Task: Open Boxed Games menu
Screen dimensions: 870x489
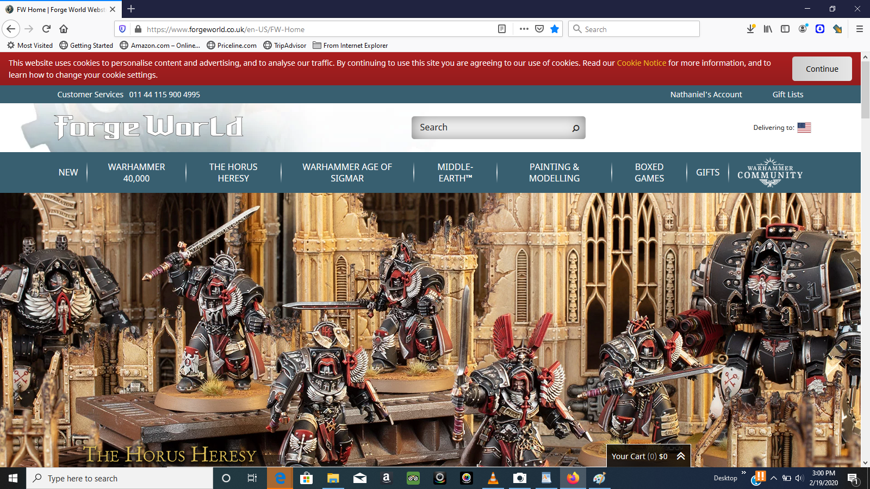Action: pos(649,172)
